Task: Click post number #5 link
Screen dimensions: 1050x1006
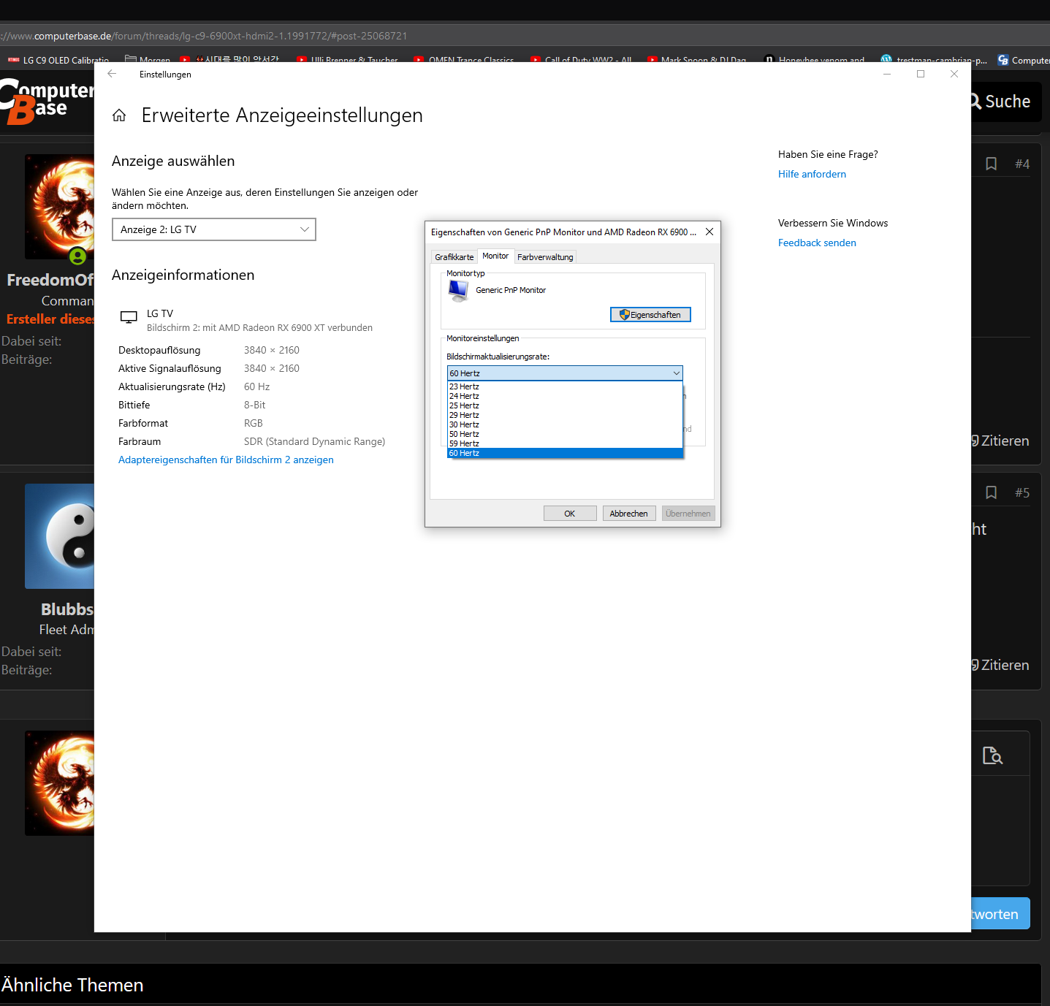Action: point(1022,492)
